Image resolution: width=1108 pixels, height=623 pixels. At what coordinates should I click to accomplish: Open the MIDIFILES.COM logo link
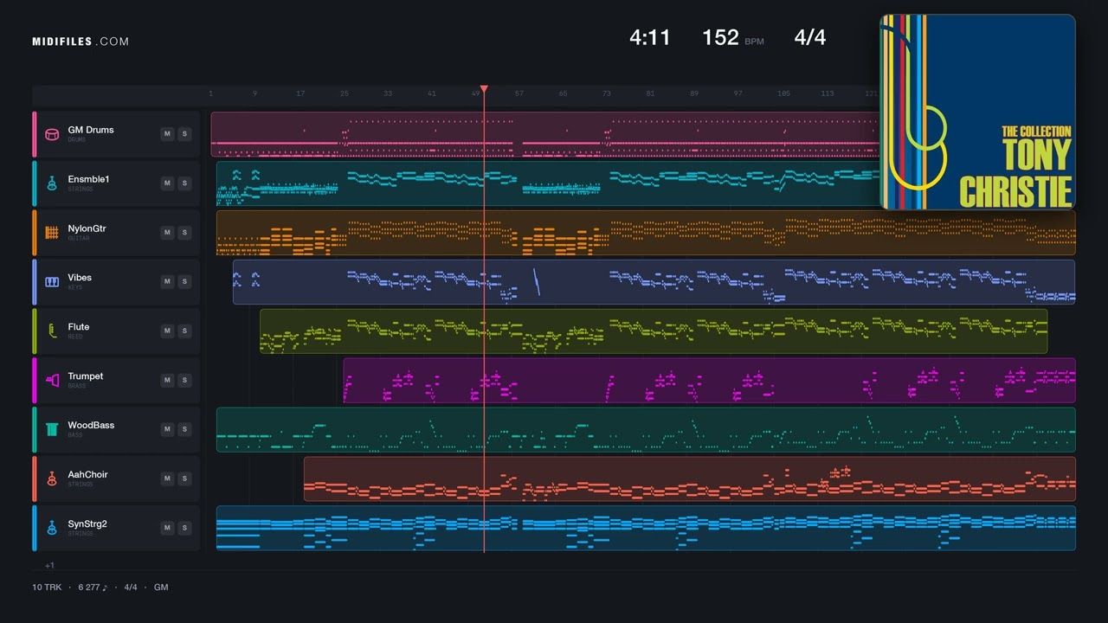(81, 42)
